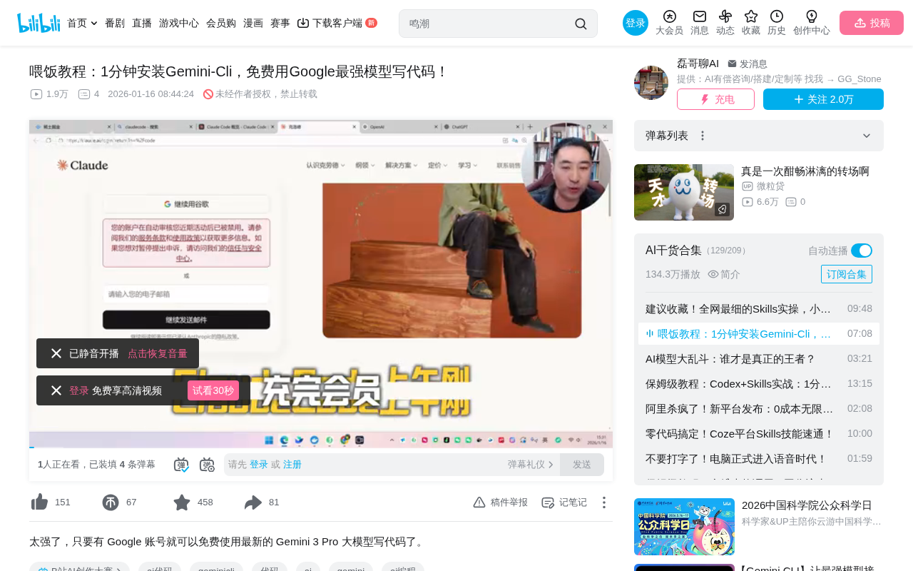Go to 番剧 in the navigation
913x571 pixels.
(x=115, y=23)
